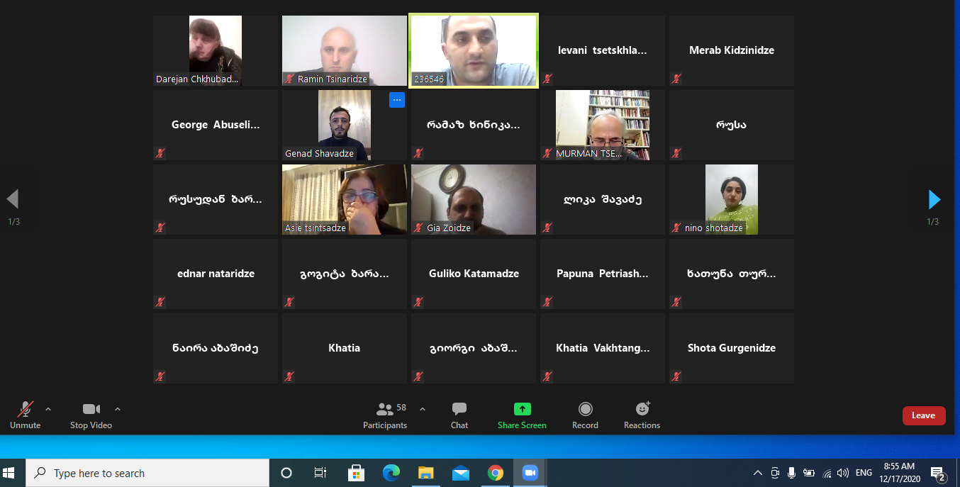Screen dimensions: 960x487
Task: Expand the arrow next to Participants
Action: 423,409
